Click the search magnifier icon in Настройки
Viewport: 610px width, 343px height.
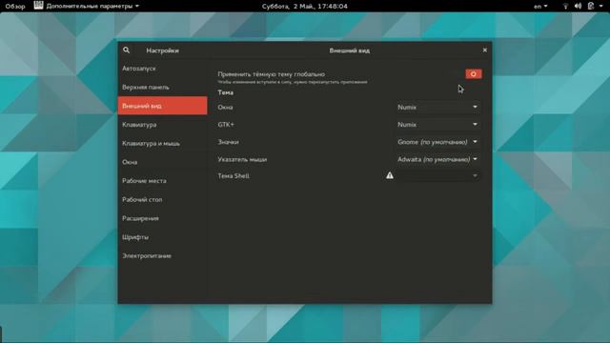point(126,50)
